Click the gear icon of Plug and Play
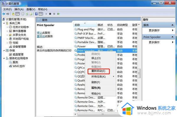The height and width of the screenshot is (117, 177). coord(76,30)
